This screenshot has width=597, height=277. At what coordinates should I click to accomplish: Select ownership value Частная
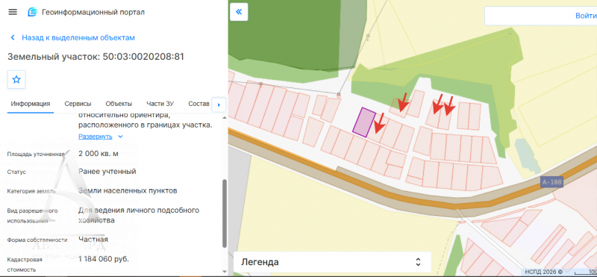pyautogui.click(x=93, y=239)
